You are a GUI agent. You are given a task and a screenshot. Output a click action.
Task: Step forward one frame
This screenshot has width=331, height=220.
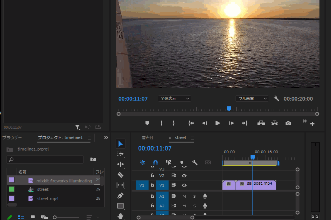tap(231, 123)
